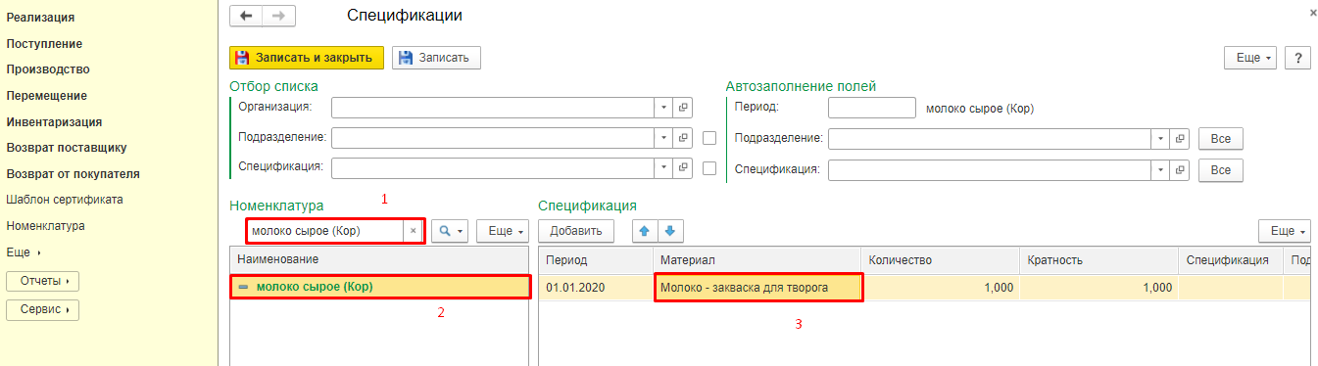Screen dimensions: 1318x366
Task: Open the Отчеты sidebar menu button
Action: (42, 281)
